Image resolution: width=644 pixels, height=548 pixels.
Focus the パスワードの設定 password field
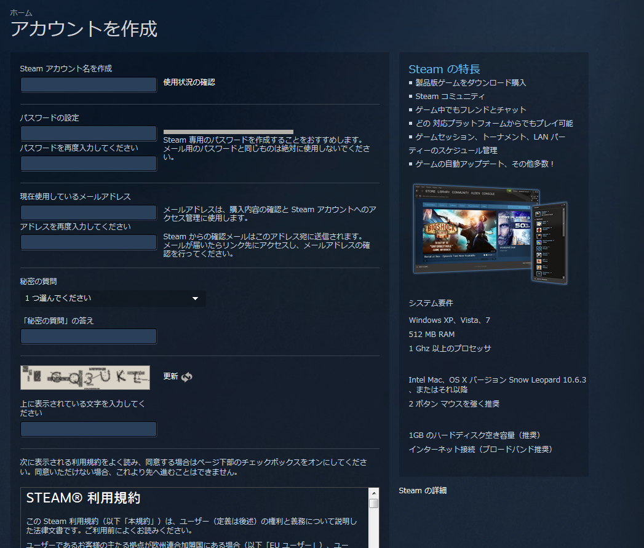pyautogui.click(x=89, y=133)
